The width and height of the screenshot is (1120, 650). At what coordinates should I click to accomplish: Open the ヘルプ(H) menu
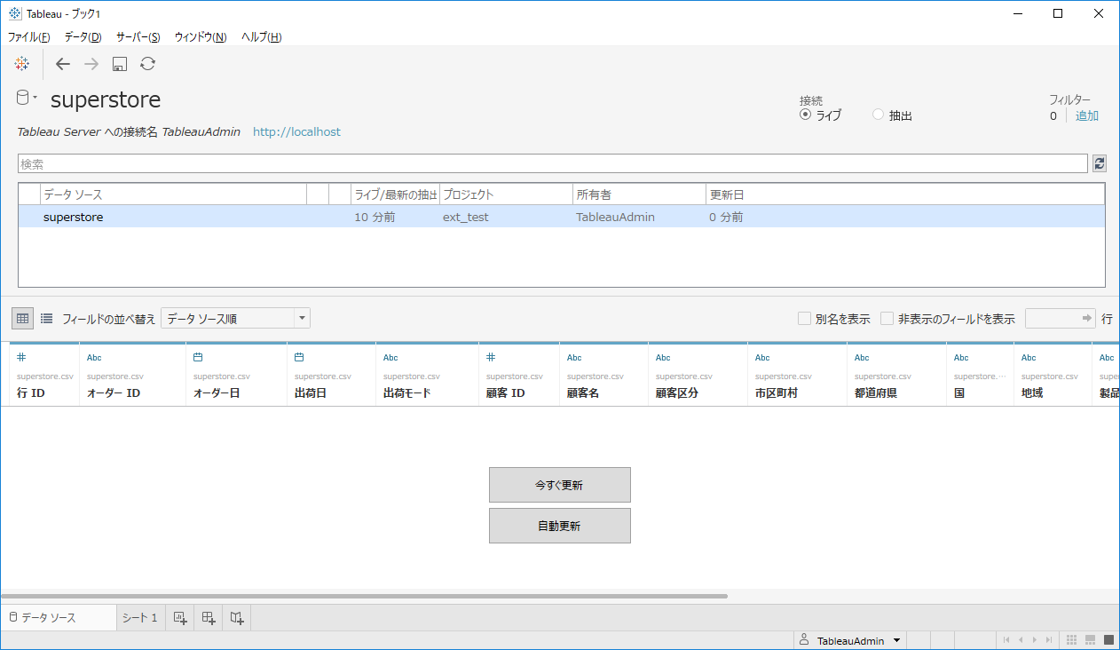(x=262, y=36)
